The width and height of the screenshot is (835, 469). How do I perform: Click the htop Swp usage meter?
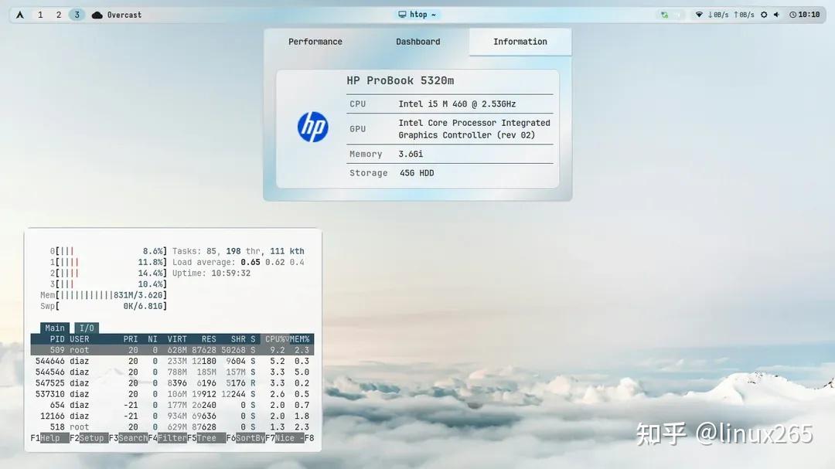pos(104,306)
